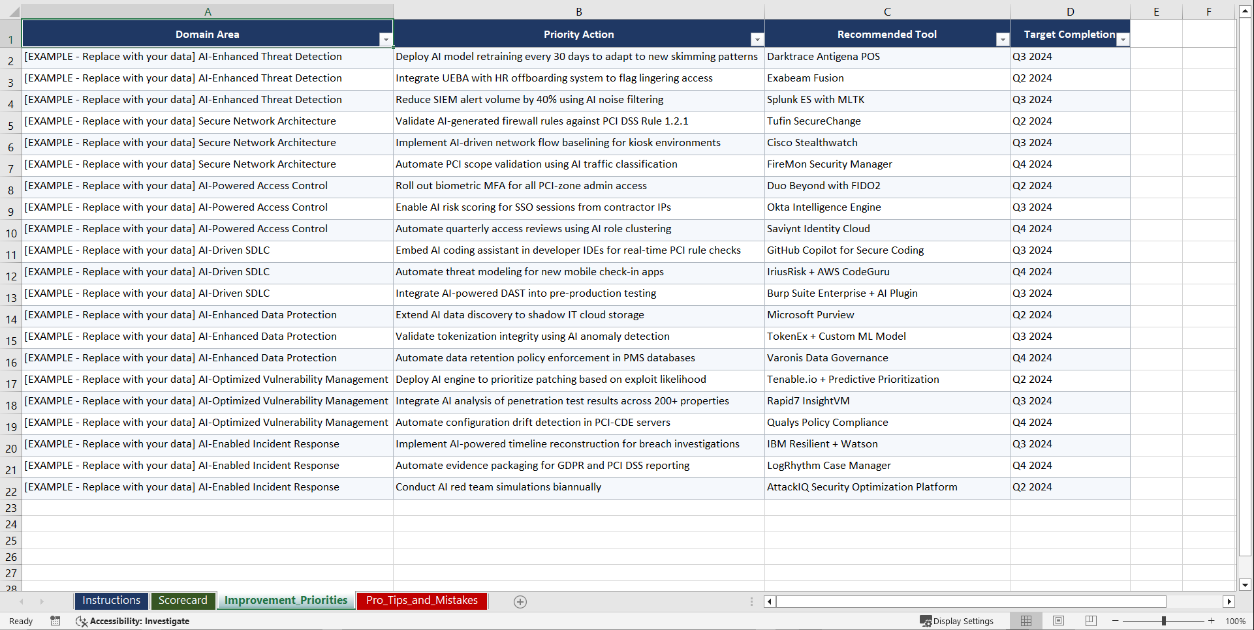This screenshot has width=1254, height=630.
Task: Click the sheet tab scroll right arrow
Action: 42,601
